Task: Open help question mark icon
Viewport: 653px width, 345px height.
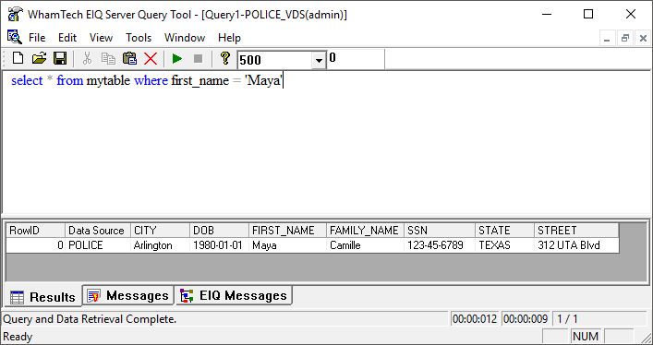Action: (224, 59)
